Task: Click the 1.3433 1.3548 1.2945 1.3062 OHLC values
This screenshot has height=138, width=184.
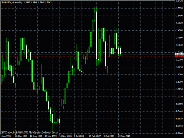Action: [x=38, y=2]
